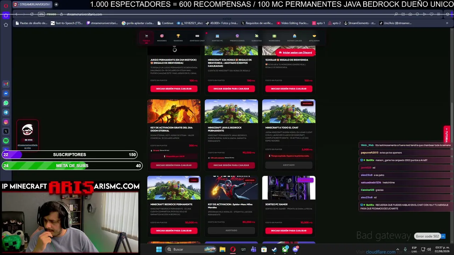Open the Afiliados tab

pyautogui.click(x=314, y=38)
